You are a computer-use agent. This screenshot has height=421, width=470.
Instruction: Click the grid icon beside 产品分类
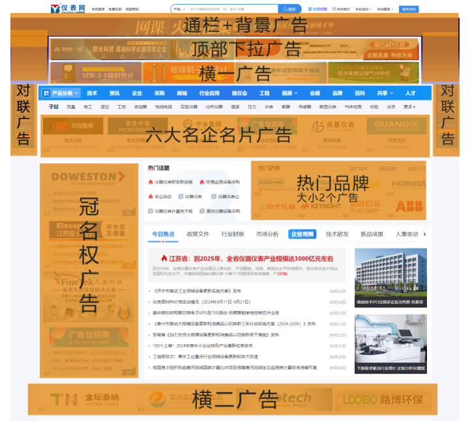[46, 93]
